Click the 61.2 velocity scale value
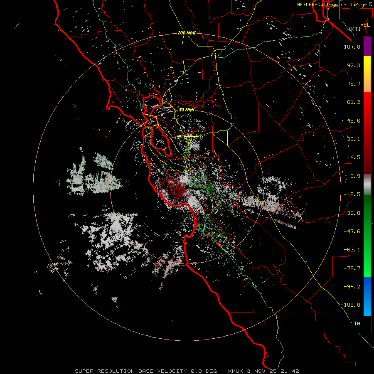This screenshot has height=374, width=374. pyautogui.click(x=354, y=102)
